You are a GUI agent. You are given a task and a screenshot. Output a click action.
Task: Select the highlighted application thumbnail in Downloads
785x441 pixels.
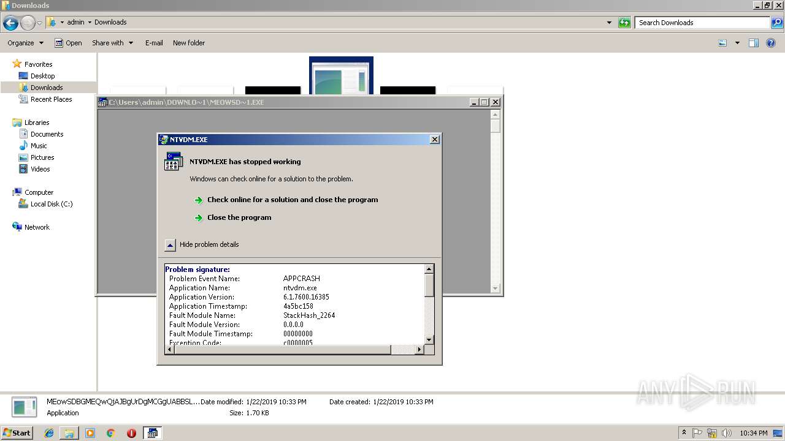pyautogui.click(x=341, y=76)
